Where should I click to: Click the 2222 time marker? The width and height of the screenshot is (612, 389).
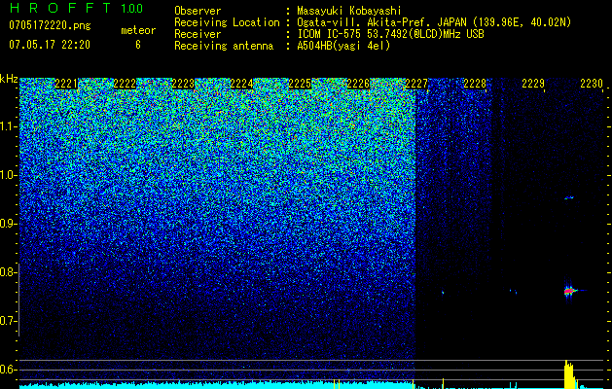(125, 84)
